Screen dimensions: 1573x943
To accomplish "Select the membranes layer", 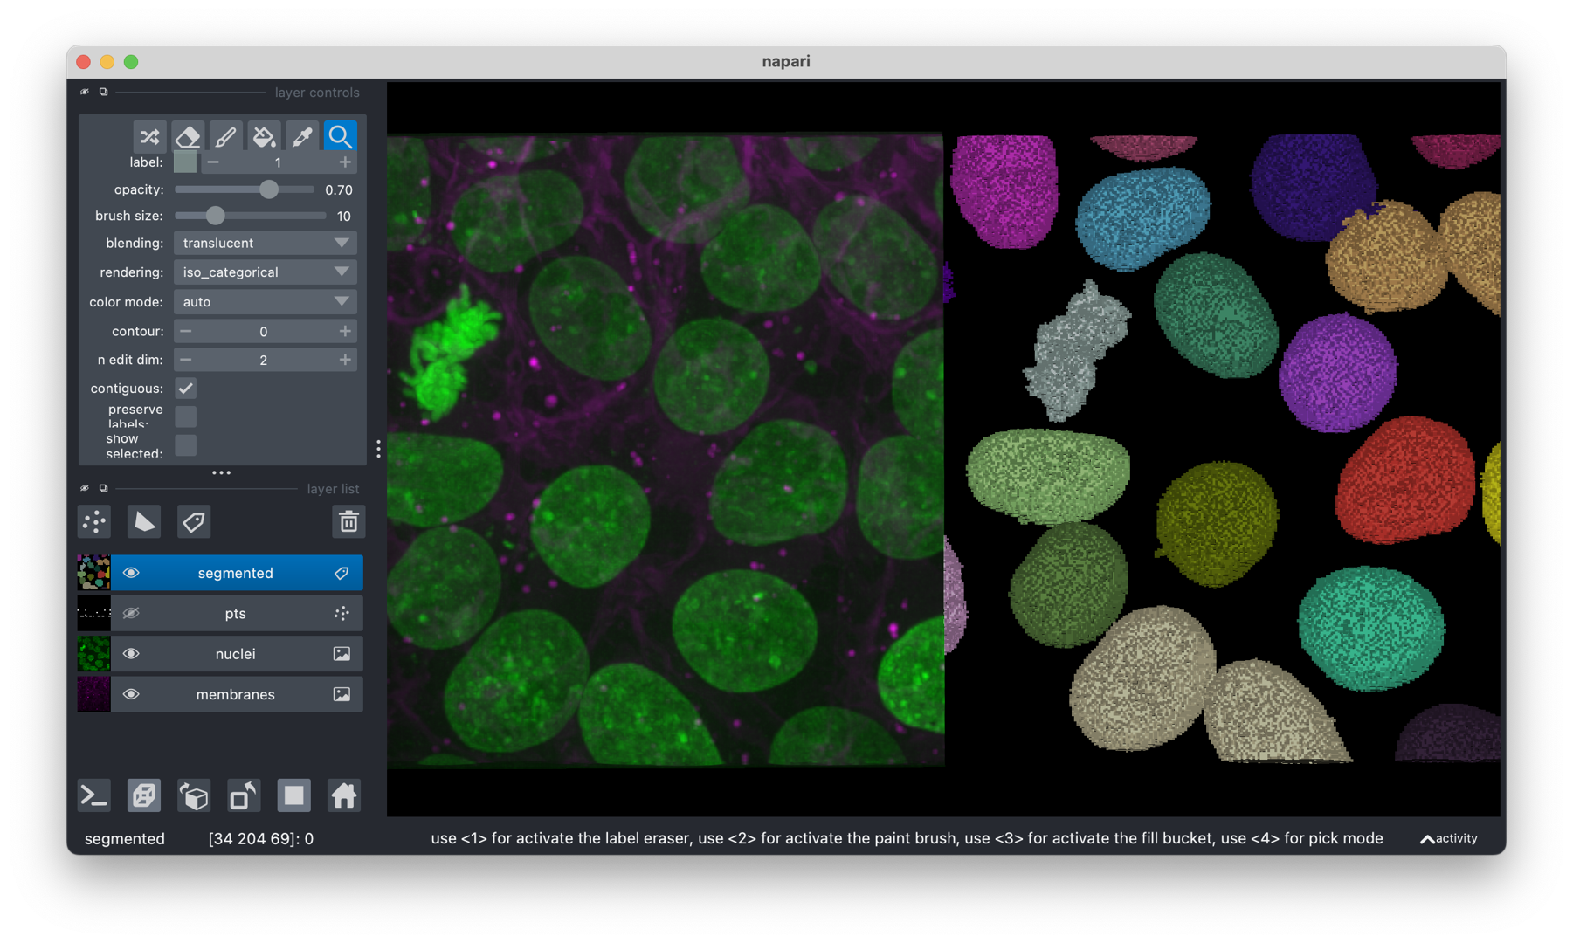I will click(x=235, y=694).
